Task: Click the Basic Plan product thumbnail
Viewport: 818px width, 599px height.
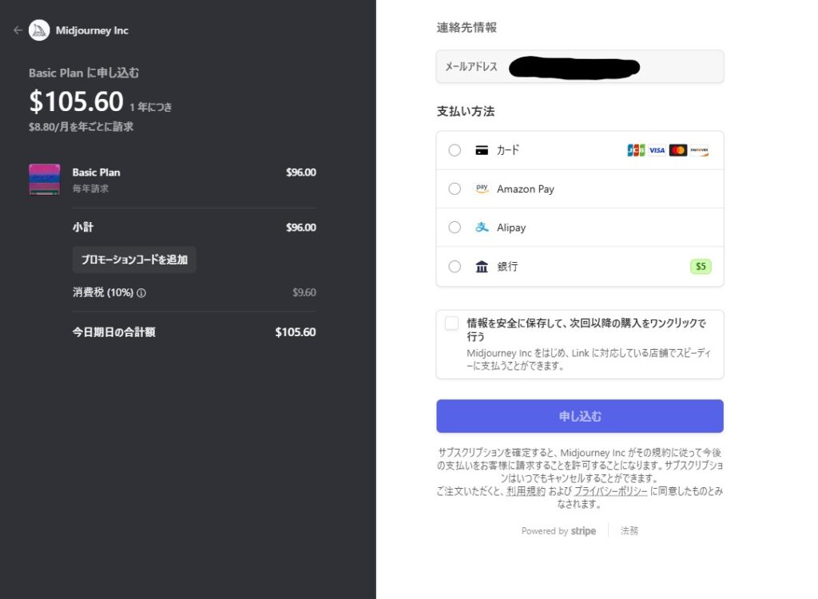Action: (x=45, y=180)
